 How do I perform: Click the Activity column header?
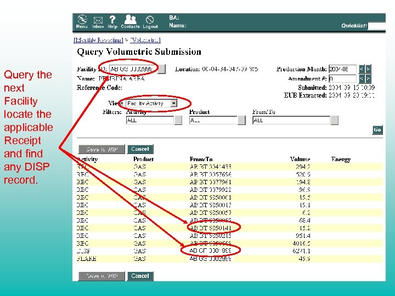[x=87, y=159]
